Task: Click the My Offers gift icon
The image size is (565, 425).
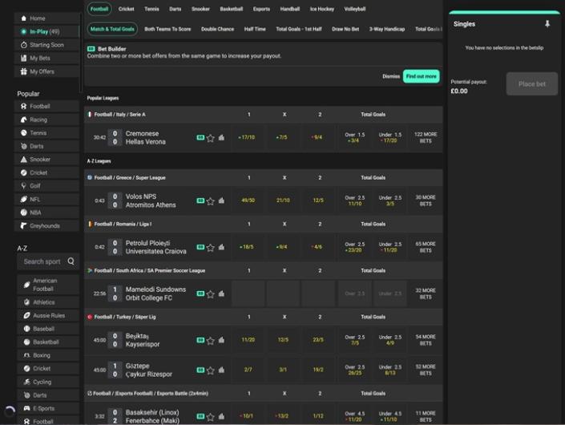Action: (x=22, y=71)
